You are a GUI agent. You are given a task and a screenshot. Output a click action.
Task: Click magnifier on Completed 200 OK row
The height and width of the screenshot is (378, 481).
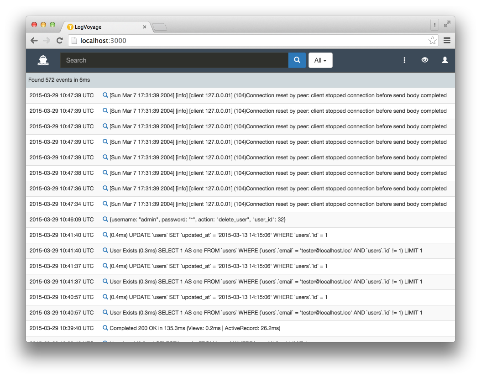[105, 328]
